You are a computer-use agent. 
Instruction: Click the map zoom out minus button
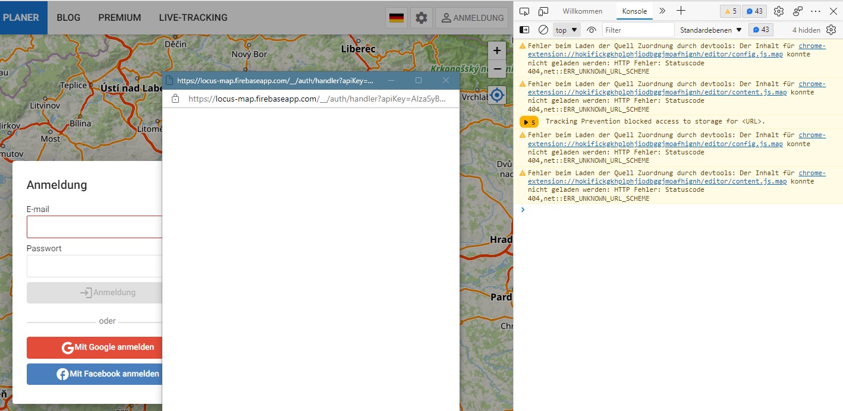tap(497, 68)
